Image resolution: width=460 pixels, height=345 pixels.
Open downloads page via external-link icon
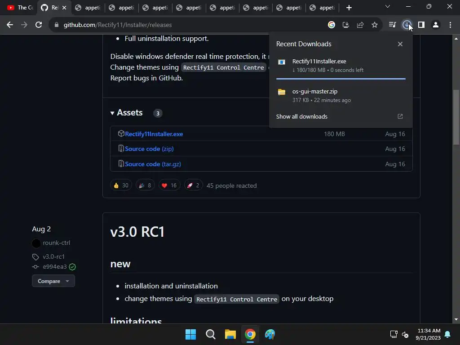400,116
